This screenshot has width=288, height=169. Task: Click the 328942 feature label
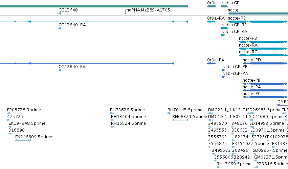click(242, 158)
